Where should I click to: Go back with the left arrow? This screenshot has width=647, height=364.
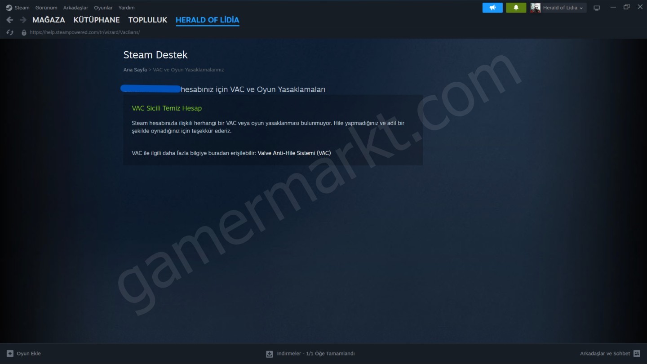point(9,20)
